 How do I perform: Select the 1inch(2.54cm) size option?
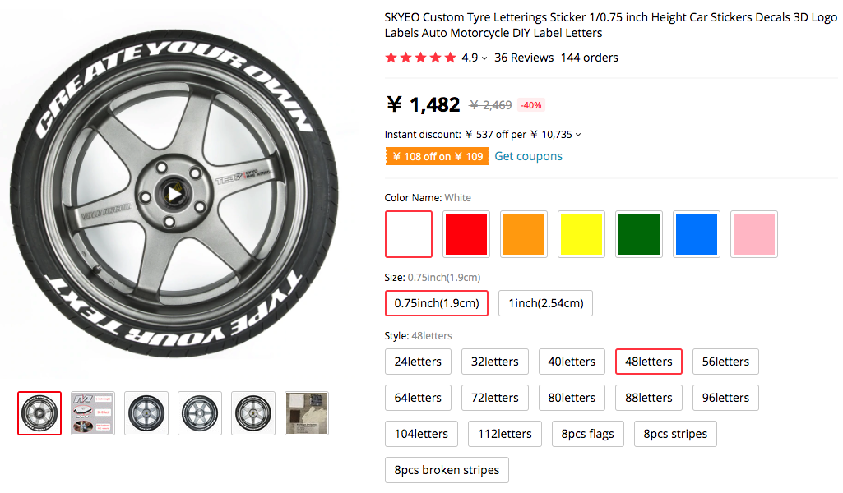pyautogui.click(x=545, y=303)
